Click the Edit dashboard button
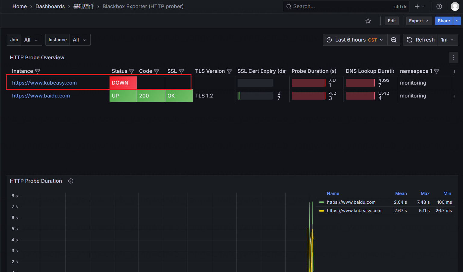463x272 pixels. coord(392,21)
